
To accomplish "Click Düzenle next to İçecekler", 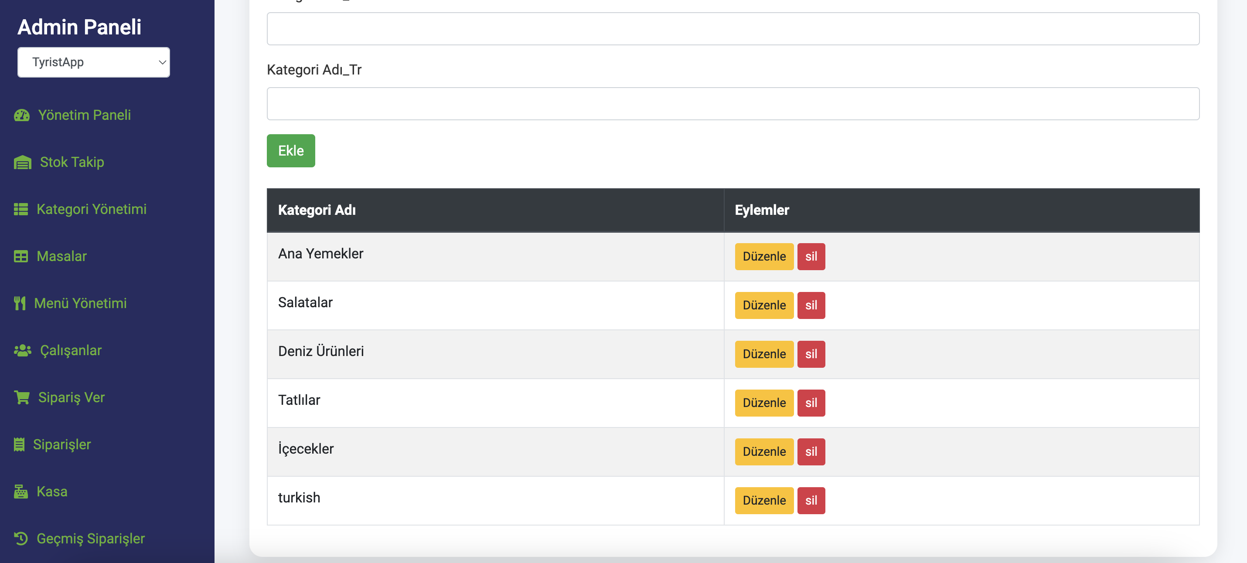I will [764, 451].
